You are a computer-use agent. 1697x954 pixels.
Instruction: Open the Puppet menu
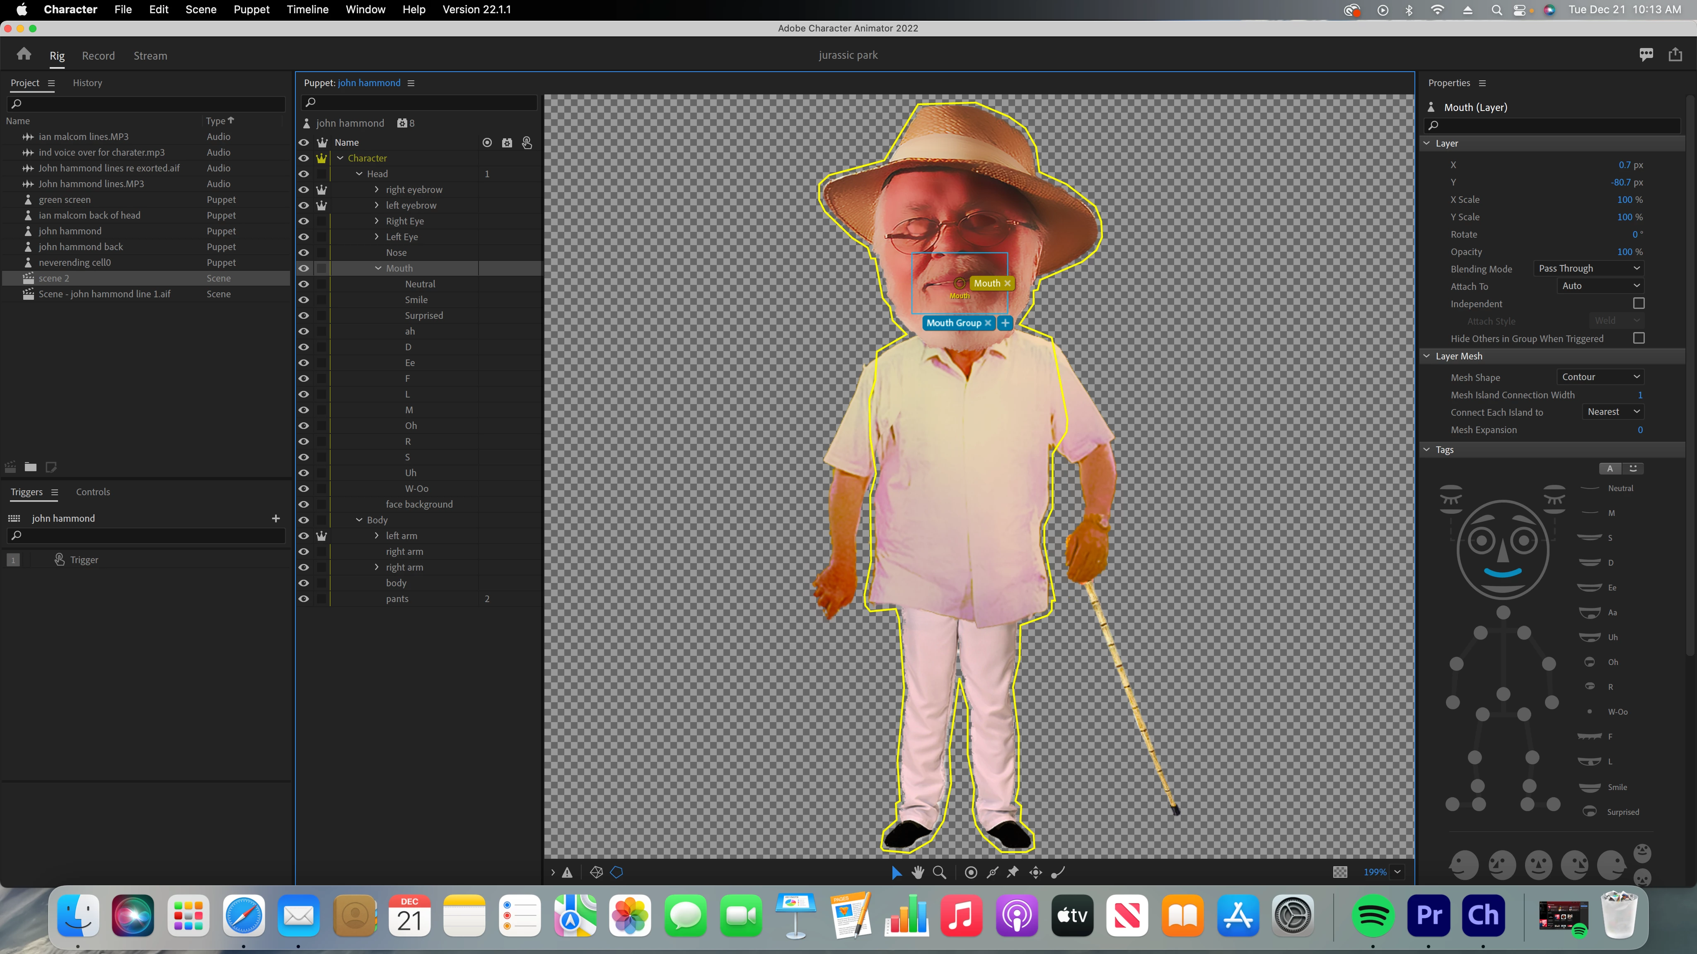251,9
